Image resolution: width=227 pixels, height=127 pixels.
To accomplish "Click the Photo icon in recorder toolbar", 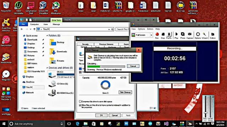I will coord(183,35).
